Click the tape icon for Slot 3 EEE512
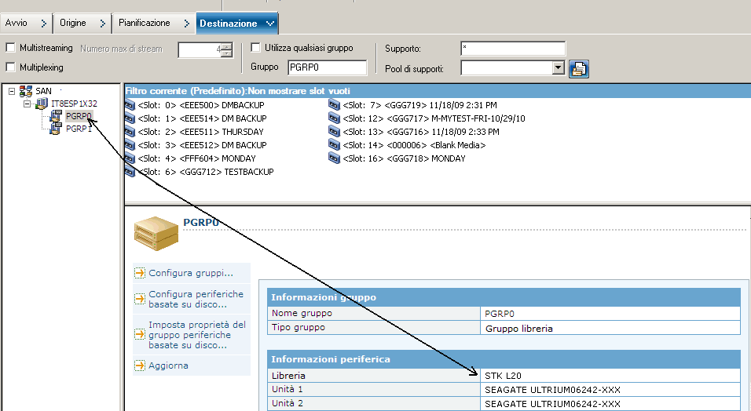Viewport: 751px width, 411px height. pyautogui.click(x=130, y=145)
